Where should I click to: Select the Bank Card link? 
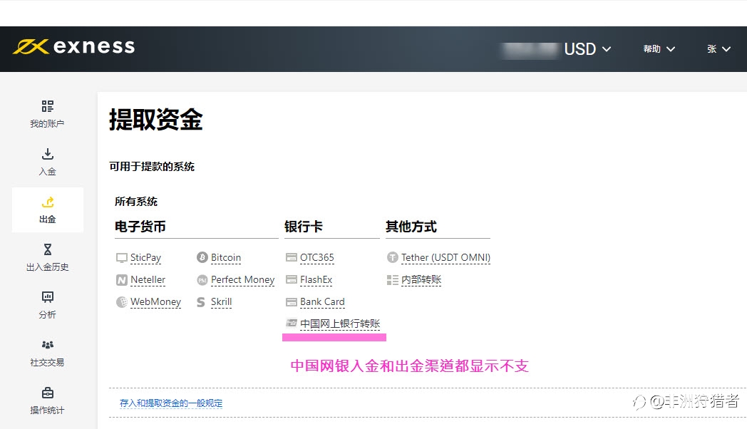tap(322, 302)
